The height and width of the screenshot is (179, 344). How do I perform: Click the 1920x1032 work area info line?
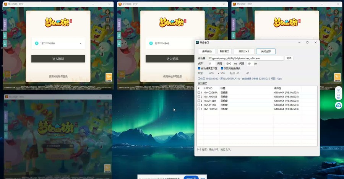[x=240, y=78]
